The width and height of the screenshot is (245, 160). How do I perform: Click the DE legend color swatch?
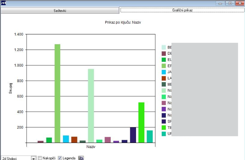(x=164, y=54)
